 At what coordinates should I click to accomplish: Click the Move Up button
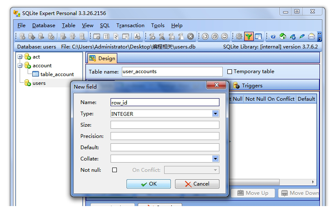(253, 193)
